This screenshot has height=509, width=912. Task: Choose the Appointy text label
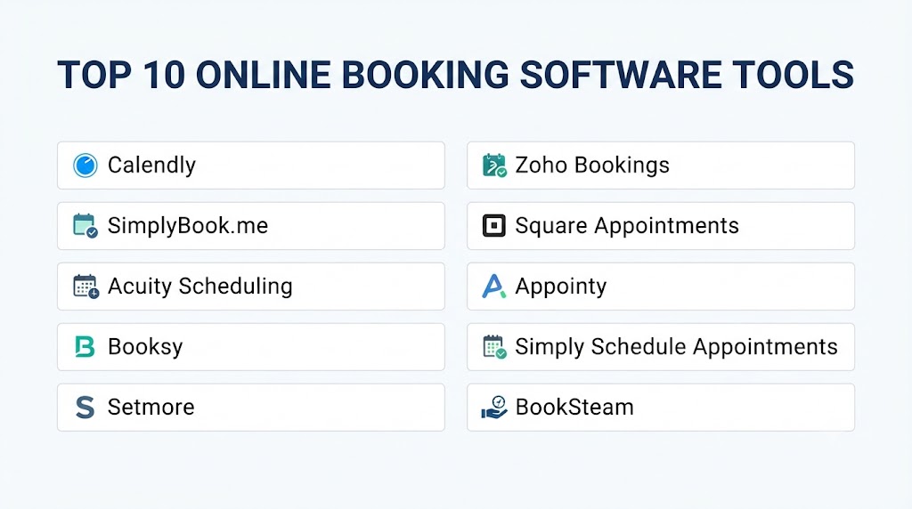pyautogui.click(x=561, y=287)
